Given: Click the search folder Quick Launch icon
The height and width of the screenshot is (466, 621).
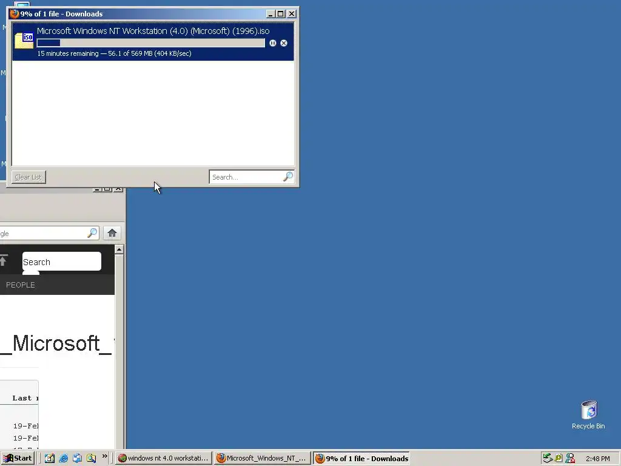Looking at the screenshot, I should (91, 459).
